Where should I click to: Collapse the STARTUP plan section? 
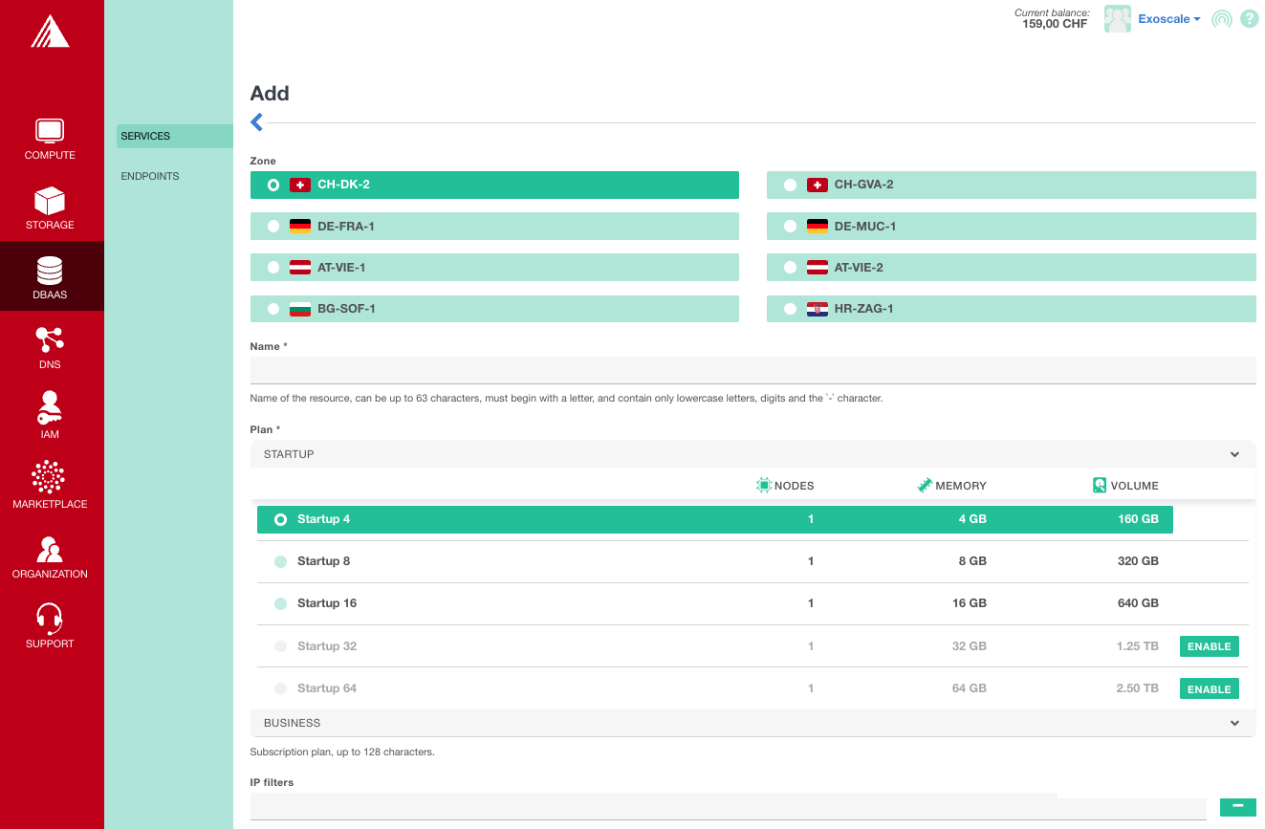click(x=1234, y=454)
